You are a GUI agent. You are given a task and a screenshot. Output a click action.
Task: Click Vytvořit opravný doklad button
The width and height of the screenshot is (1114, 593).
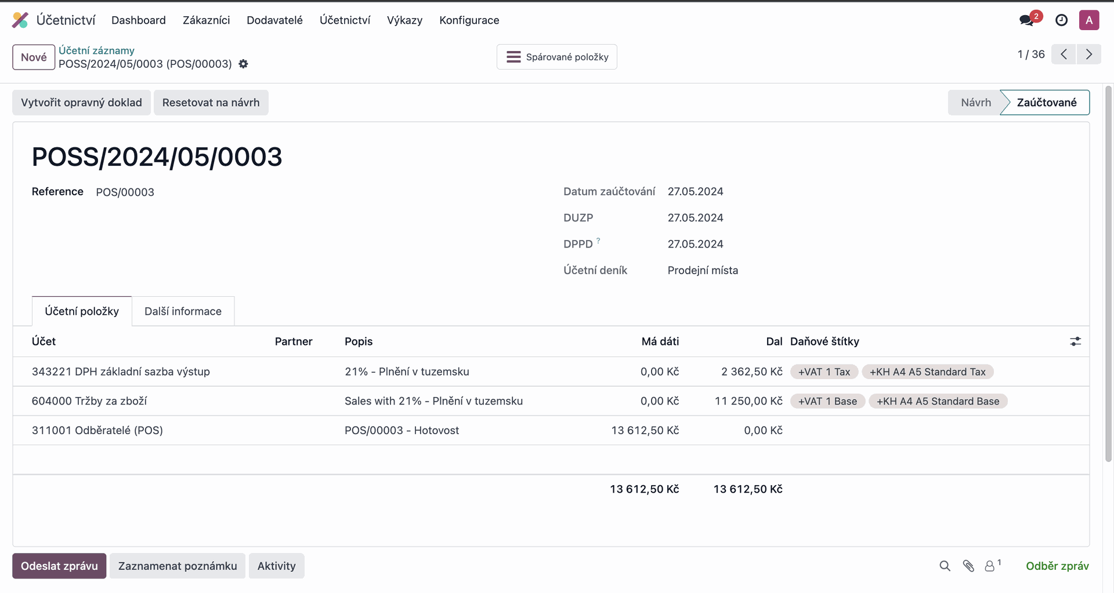pyautogui.click(x=81, y=103)
